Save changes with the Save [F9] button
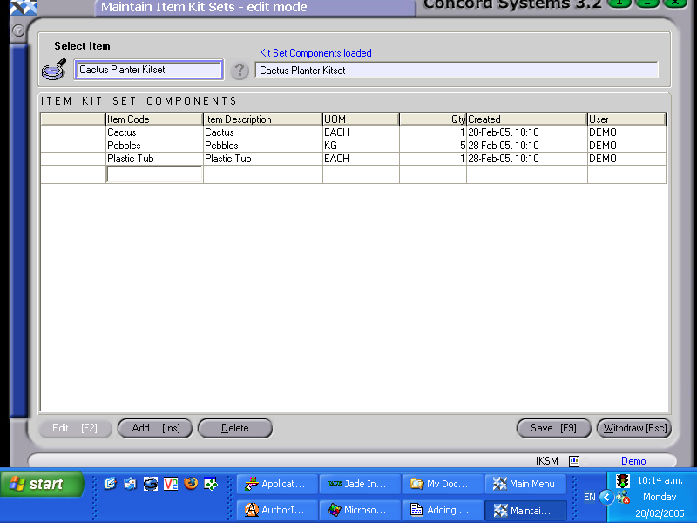This screenshot has height=523, width=697. pos(553,428)
